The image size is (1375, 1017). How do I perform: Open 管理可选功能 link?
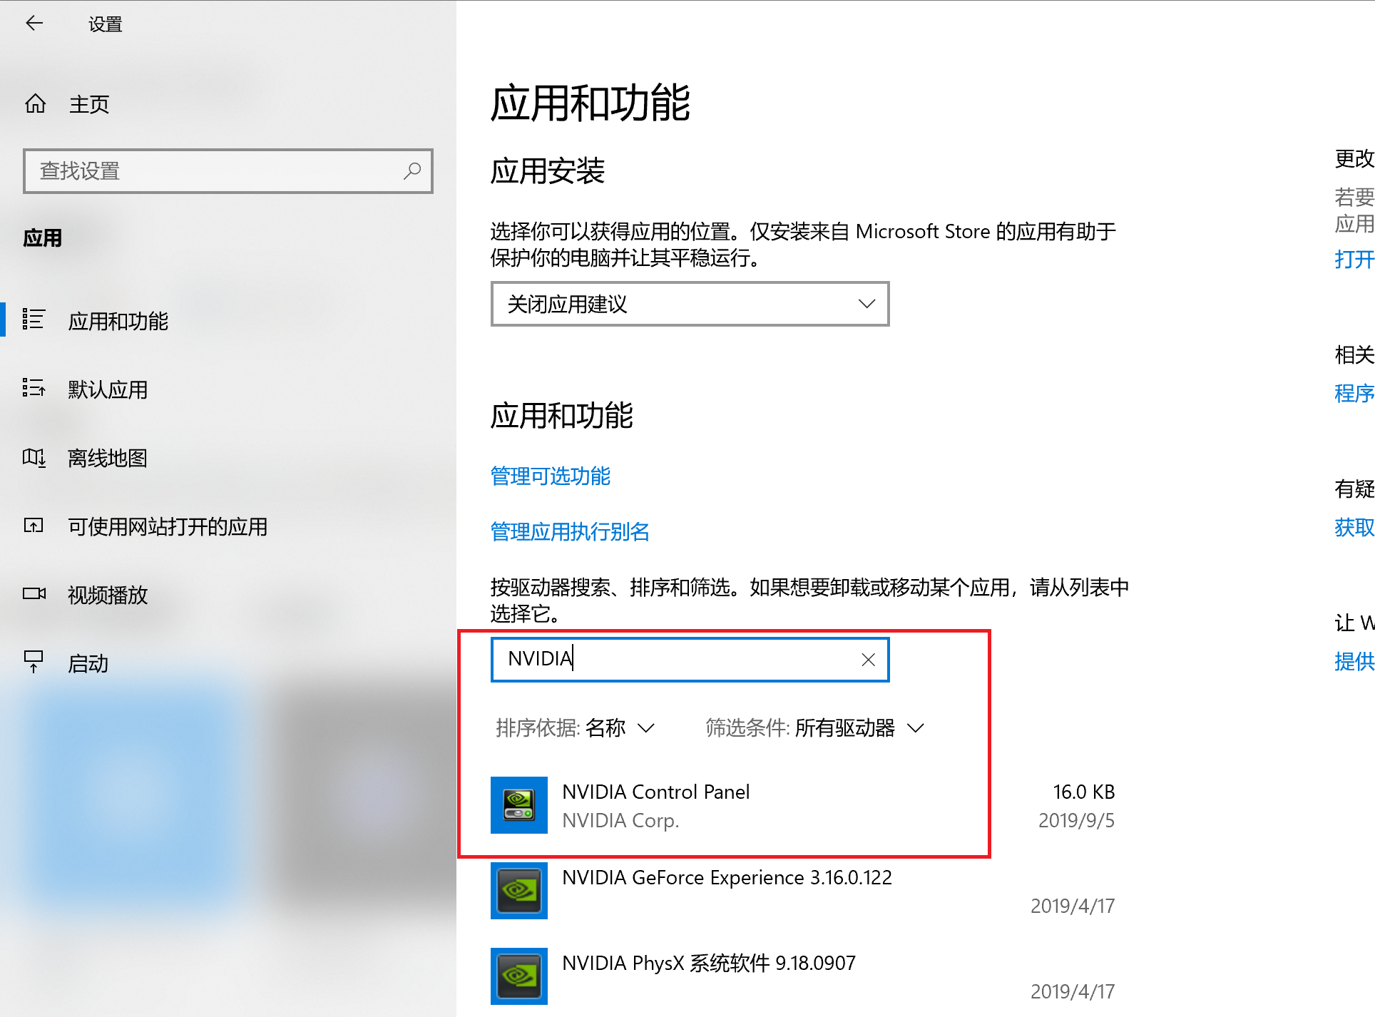coord(551,474)
